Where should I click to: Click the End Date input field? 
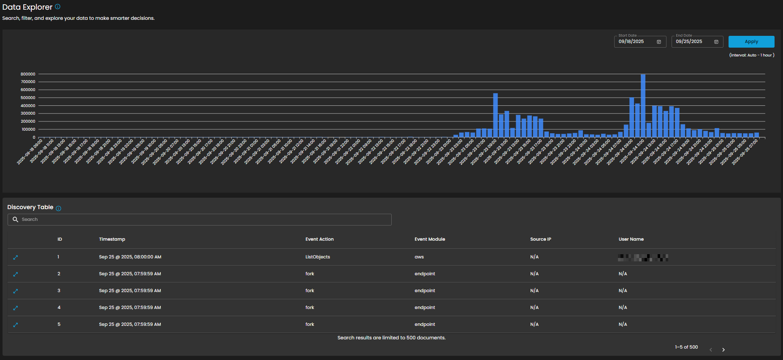click(x=692, y=42)
